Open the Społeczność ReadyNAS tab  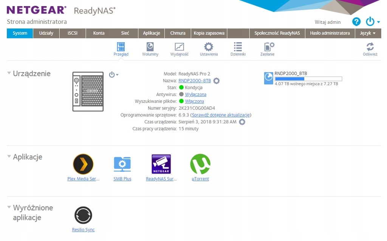click(x=277, y=33)
